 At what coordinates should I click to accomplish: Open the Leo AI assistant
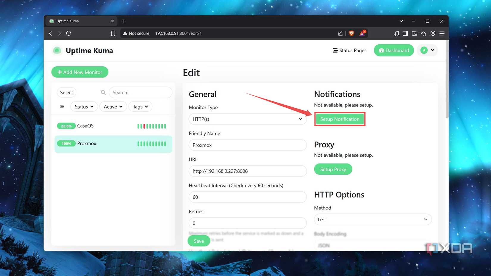(423, 33)
